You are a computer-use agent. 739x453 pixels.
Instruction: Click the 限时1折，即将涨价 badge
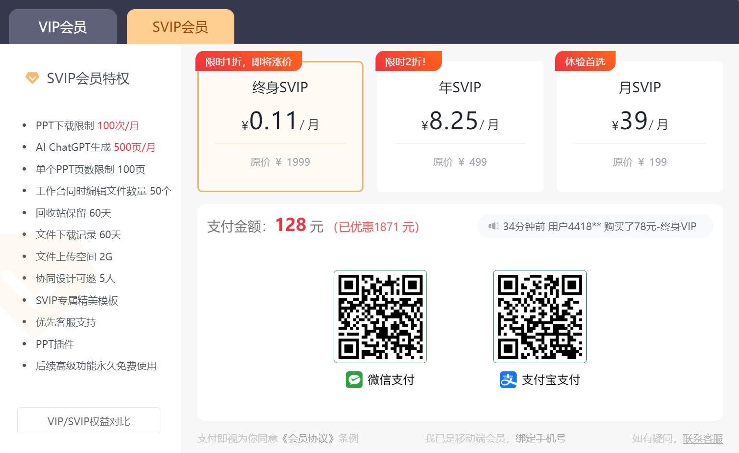[249, 61]
